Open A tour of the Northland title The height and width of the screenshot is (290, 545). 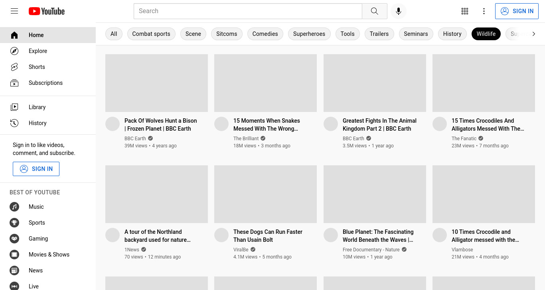[x=158, y=236]
